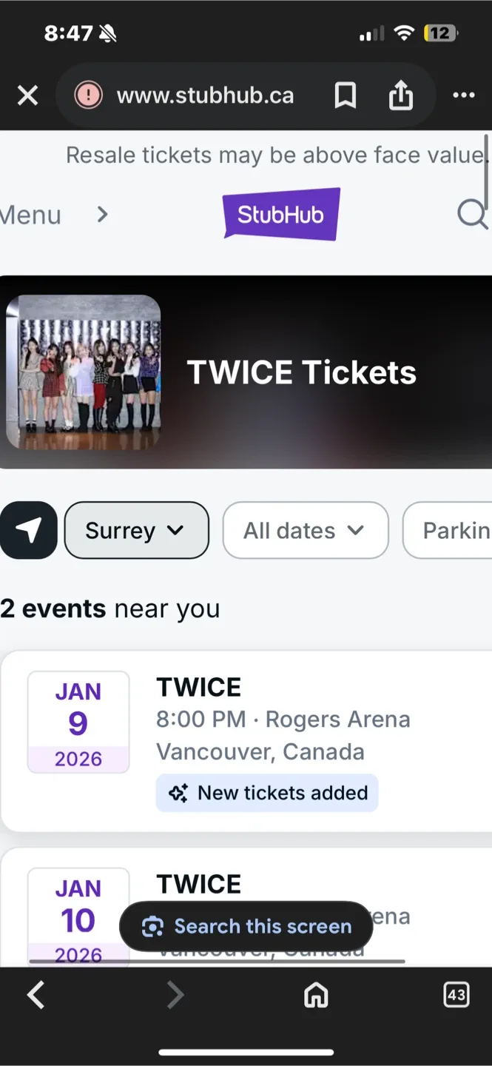The height and width of the screenshot is (1066, 492).
Task: Close the current browser page
Action: click(x=27, y=95)
